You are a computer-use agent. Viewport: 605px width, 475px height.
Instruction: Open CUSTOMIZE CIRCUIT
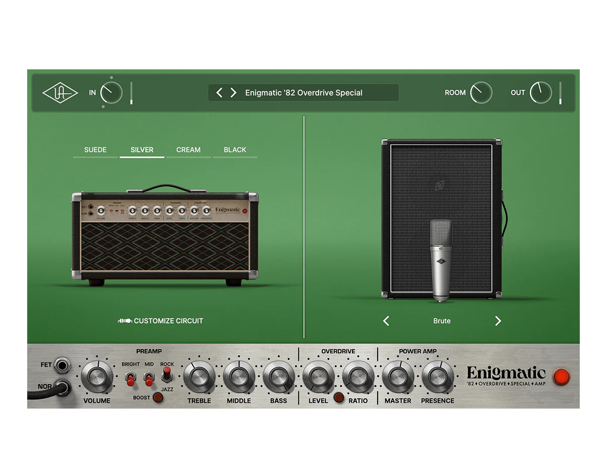tap(160, 321)
